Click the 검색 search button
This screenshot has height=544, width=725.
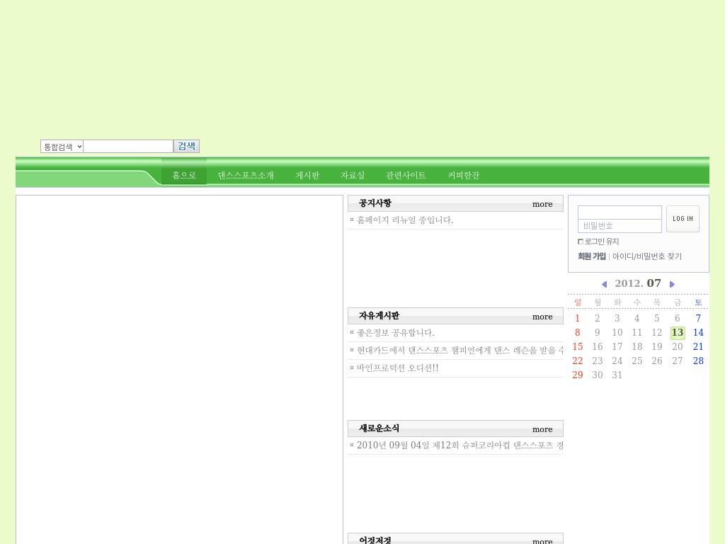click(186, 146)
